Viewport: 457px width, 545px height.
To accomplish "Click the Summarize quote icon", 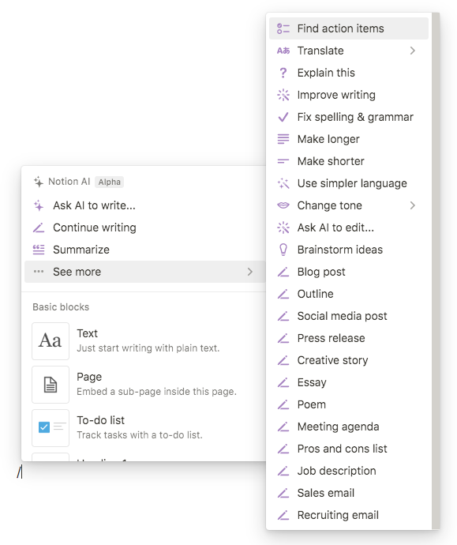I will pos(39,250).
